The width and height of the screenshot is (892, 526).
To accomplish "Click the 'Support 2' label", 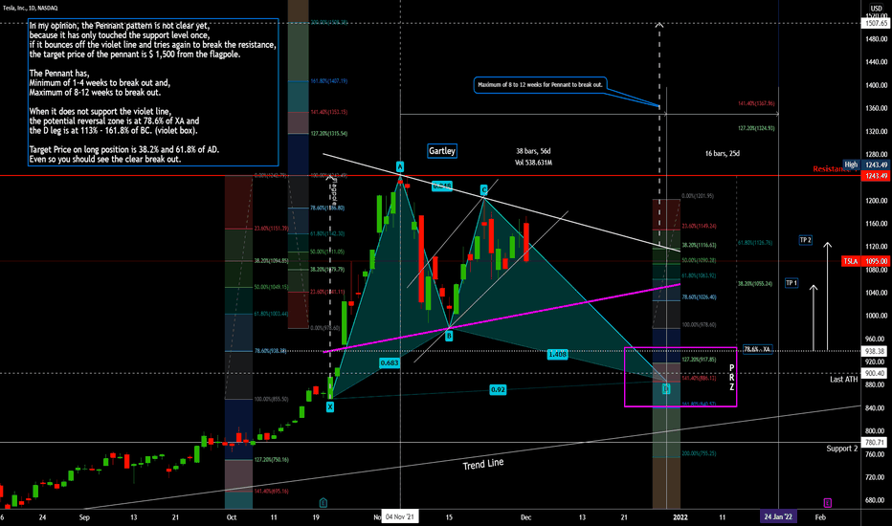I will 842,449.
